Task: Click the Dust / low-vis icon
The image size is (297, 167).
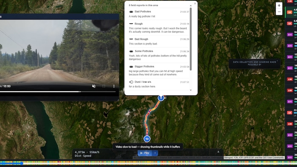Action: (x=131, y=82)
